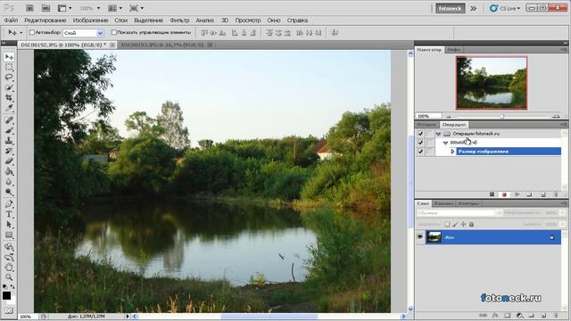Select the Move tool

[9, 57]
